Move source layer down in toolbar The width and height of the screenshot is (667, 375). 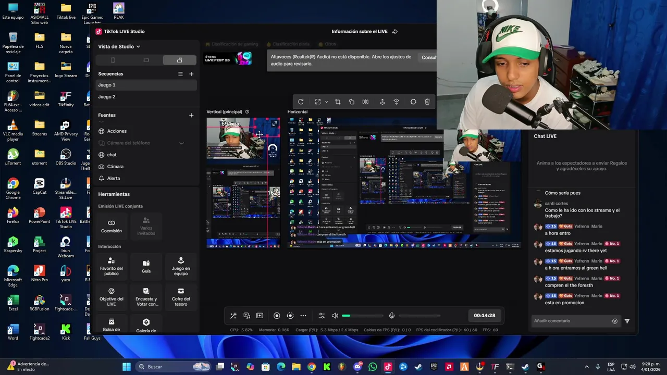pos(396,102)
